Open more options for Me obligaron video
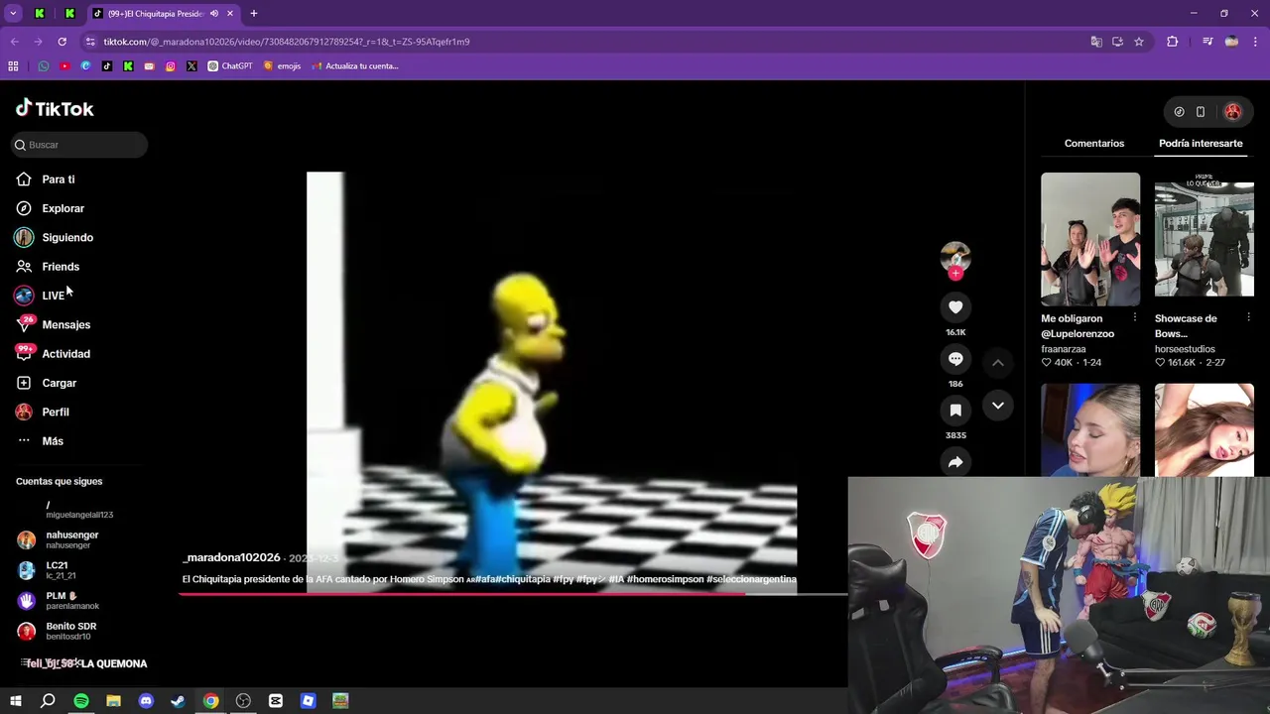 [1134, 317]
